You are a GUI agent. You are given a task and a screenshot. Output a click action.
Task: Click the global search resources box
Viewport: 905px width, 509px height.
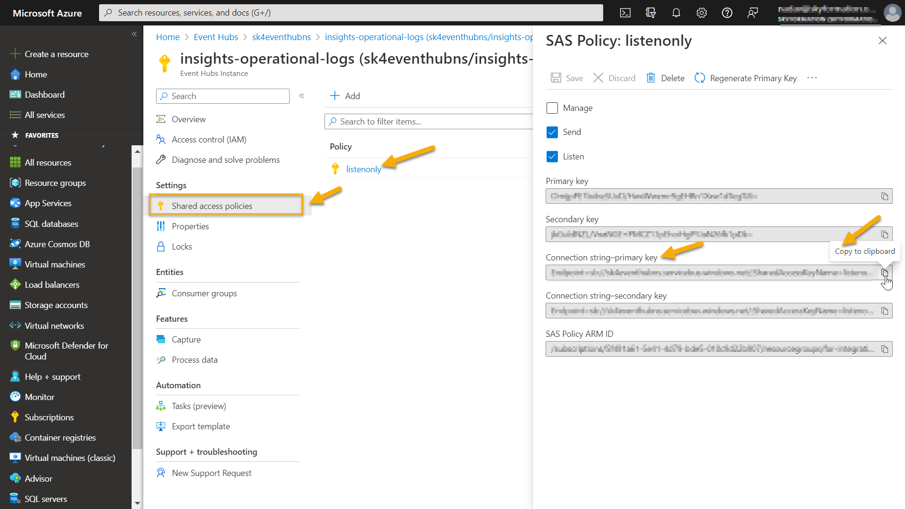(351, 13)
